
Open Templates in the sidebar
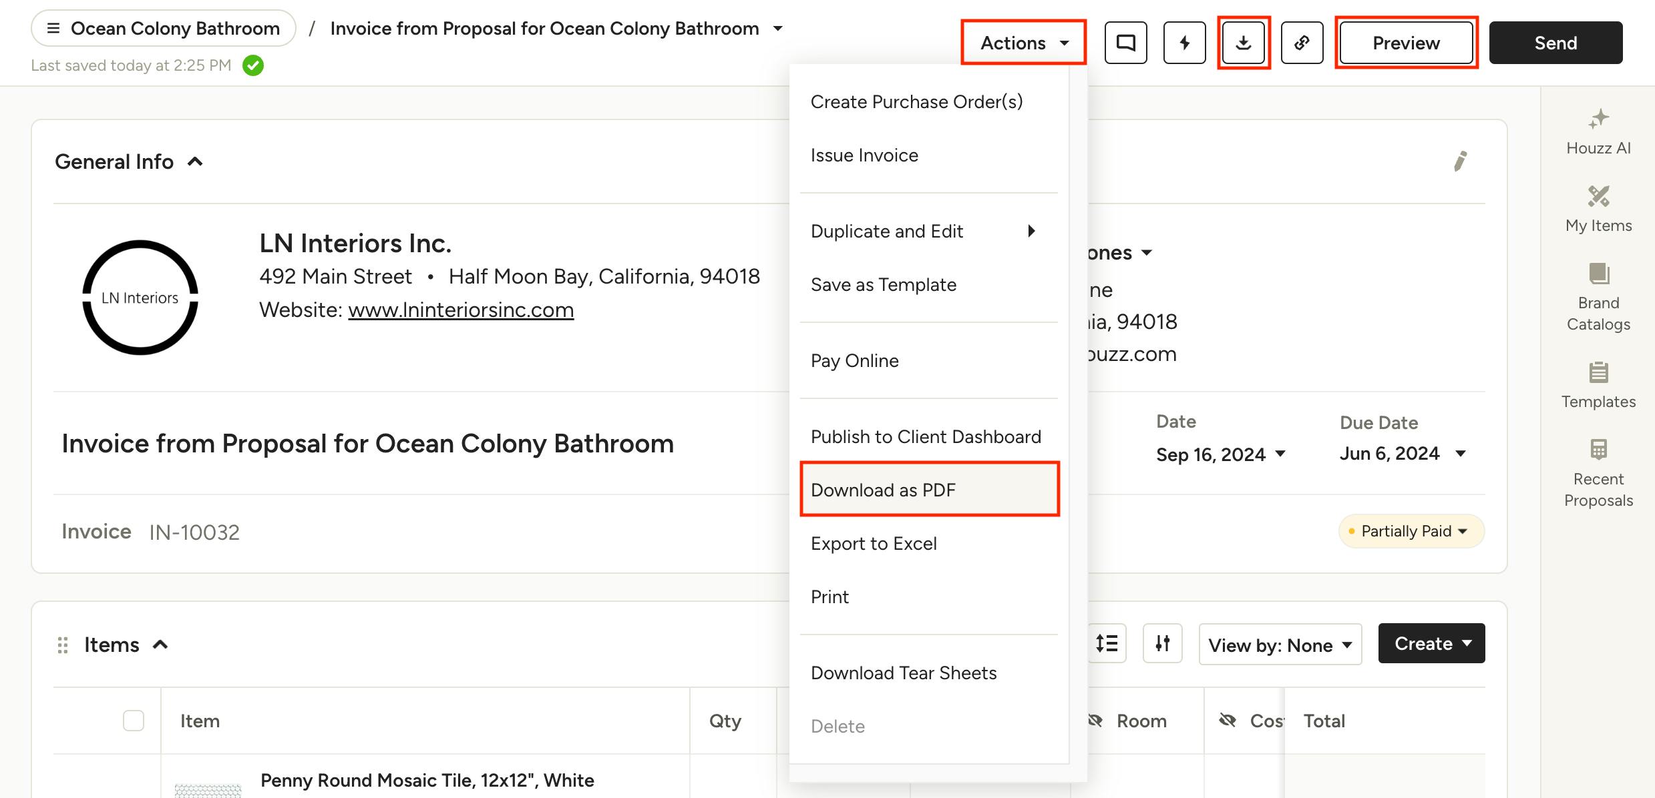pos(1598,386)
